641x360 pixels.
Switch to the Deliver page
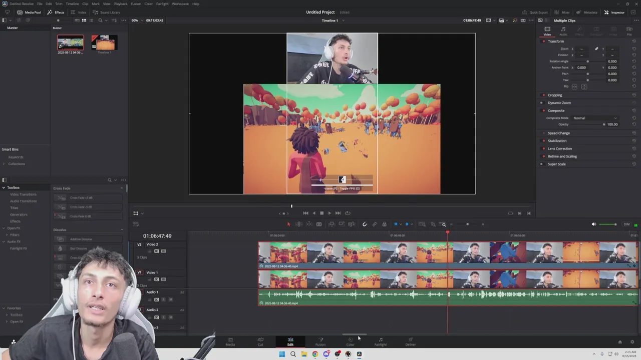411,341
